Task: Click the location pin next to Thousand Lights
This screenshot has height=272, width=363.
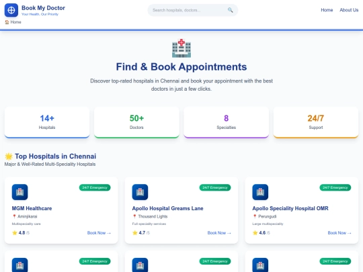Action: (x=134, y=216)
